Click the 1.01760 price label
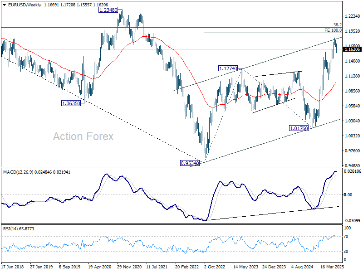This screenshot has width=363, height=272. [x=299, y=128]
